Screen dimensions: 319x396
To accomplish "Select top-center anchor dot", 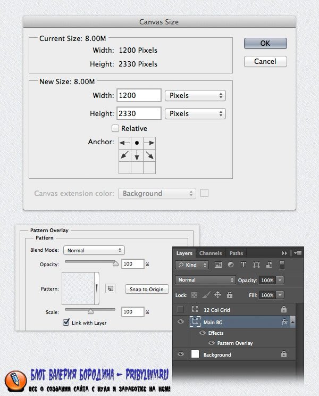I will [x=137, y=143].
